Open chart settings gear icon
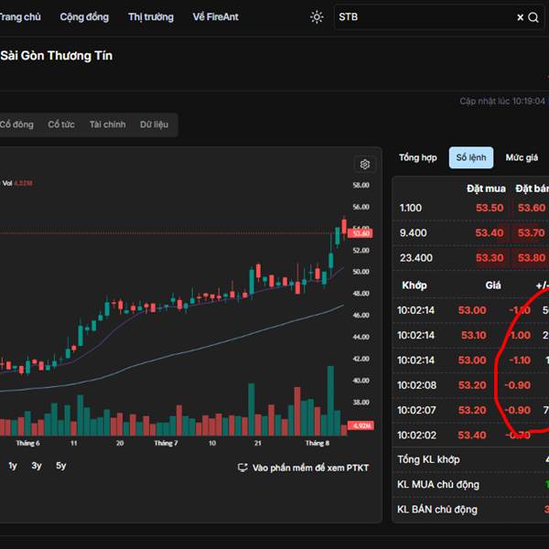The width and height of the screenshot is (549, 549). [365, 164]
